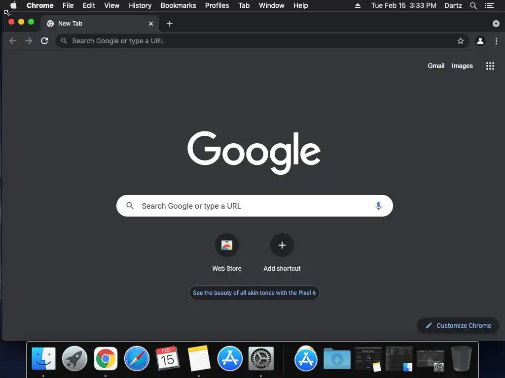Open Launchpad rocket in the Dock
Viewport: 505px width, 378px height.
point(74,358)
